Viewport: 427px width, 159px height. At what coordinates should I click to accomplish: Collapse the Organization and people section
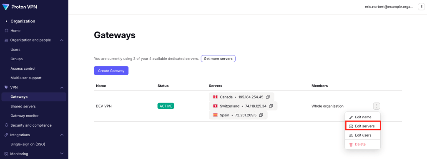tap(62, 40)
